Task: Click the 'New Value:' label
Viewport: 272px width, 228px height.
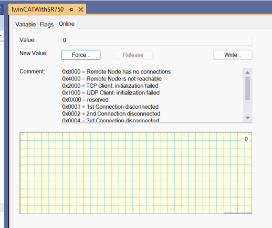Action: [34, 53]
